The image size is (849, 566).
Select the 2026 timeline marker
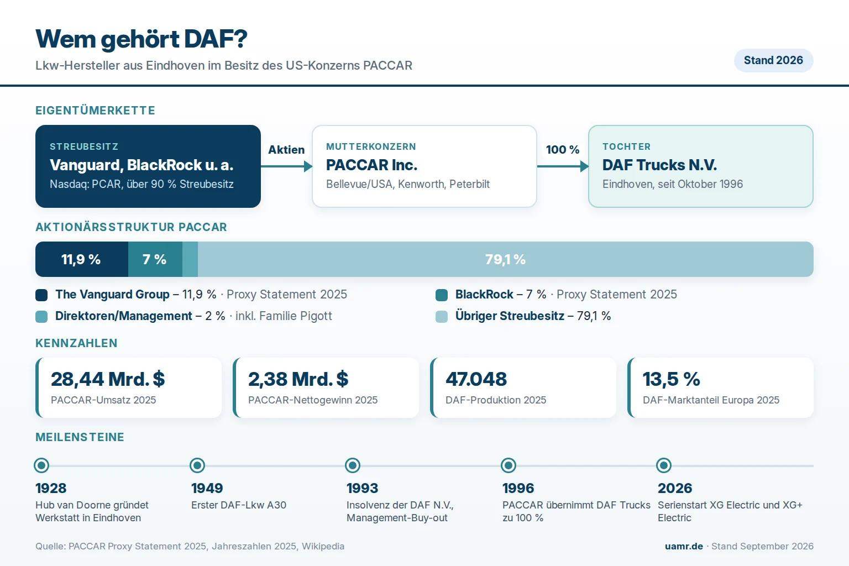click(x=664, y=465)
